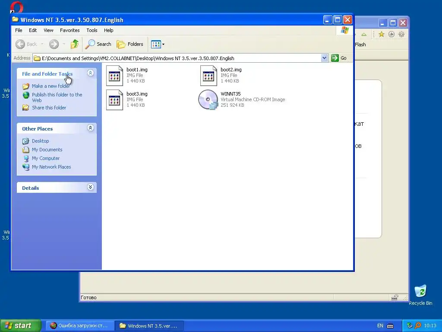The height and width of the screenshot is (332, 442).
Task: Expand the address bar dropdown
Action: pos(324,58)
